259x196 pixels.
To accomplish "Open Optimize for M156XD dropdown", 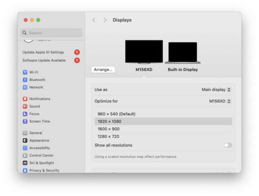I will pyautogui.click(x=220, y=101).
